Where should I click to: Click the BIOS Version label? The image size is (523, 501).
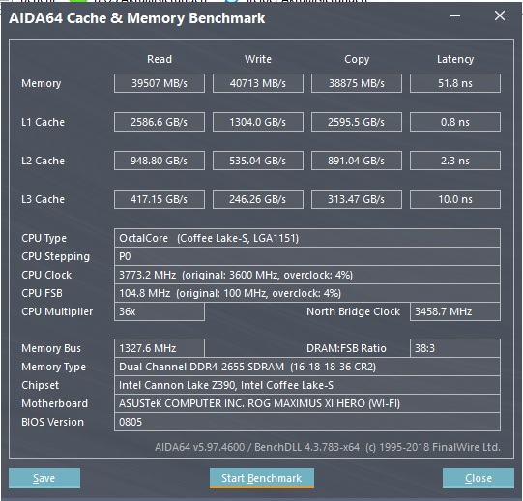(x=52, y=422)
